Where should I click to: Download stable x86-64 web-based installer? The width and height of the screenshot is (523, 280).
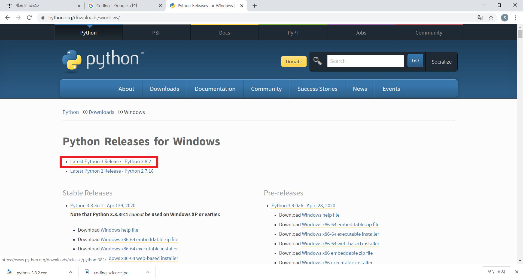[x=143, y=258]
